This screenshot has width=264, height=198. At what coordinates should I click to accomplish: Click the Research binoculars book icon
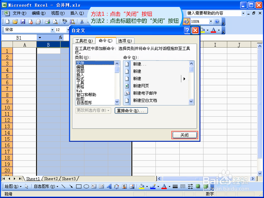click(72, 21)
